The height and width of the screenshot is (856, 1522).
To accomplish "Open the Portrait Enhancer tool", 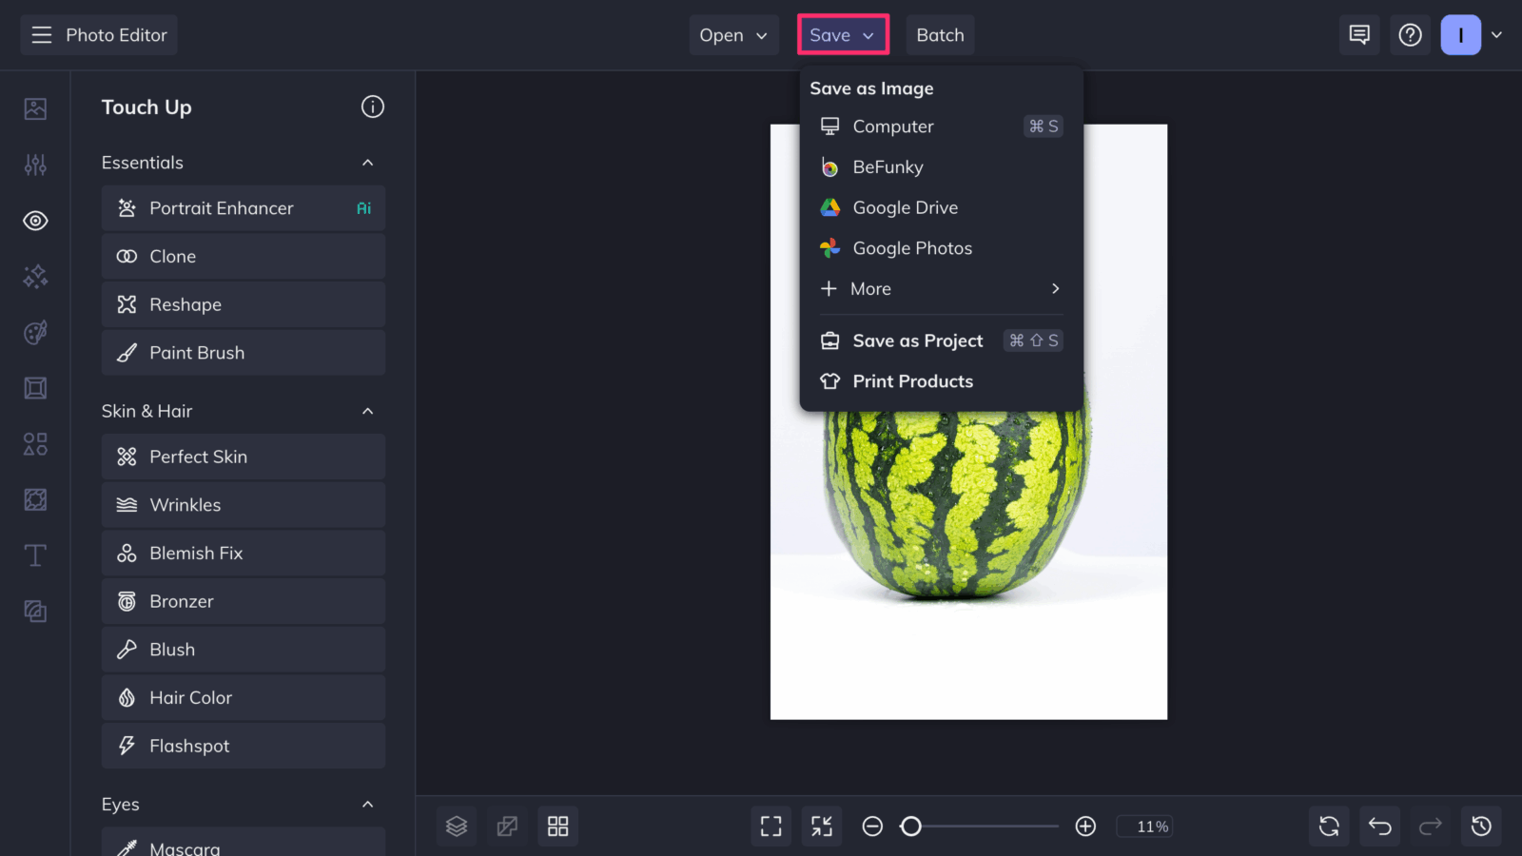I will (244, 208).
